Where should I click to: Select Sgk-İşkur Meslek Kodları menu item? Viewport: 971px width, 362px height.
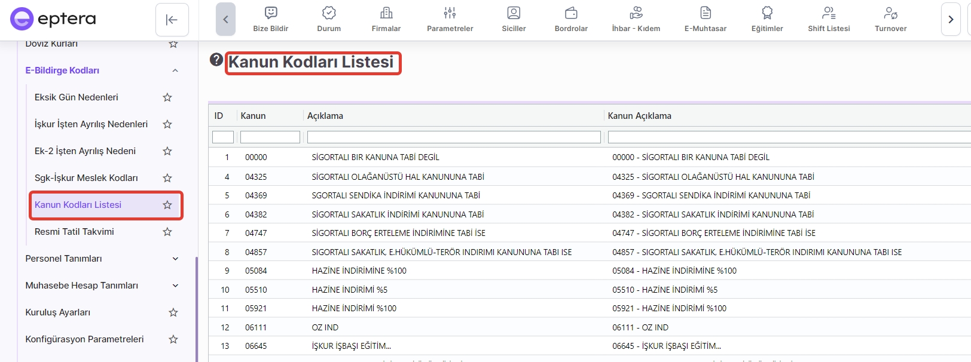(86, 178)
